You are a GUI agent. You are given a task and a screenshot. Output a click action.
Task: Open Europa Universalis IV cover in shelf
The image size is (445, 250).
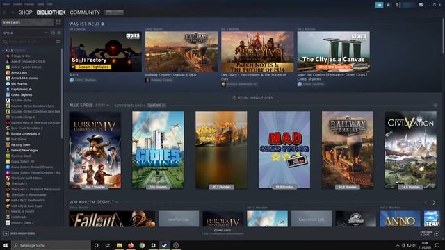(95, 150)
